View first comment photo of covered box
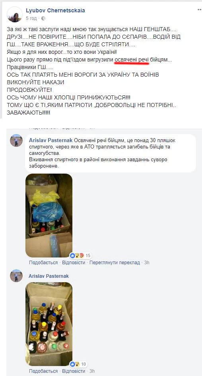Image resolution: width=202 pixels, height=376 pixels. pyautogui.click(x=49, y=216)
